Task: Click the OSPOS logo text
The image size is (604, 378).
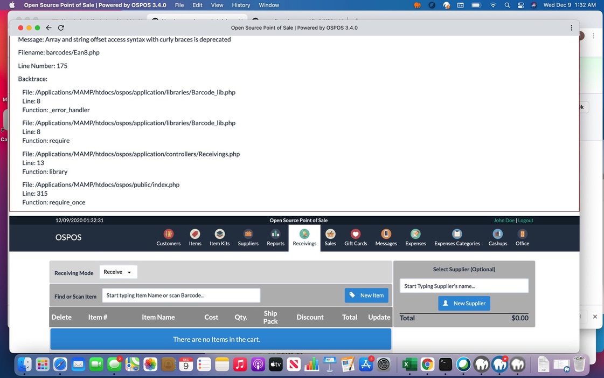Action: [x=68, y=237]
